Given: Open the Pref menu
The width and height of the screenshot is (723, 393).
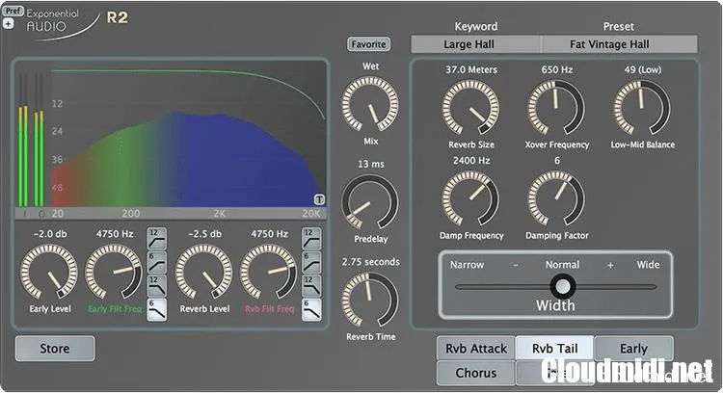Looking at the screenshot, I should (x=13, y=11).
